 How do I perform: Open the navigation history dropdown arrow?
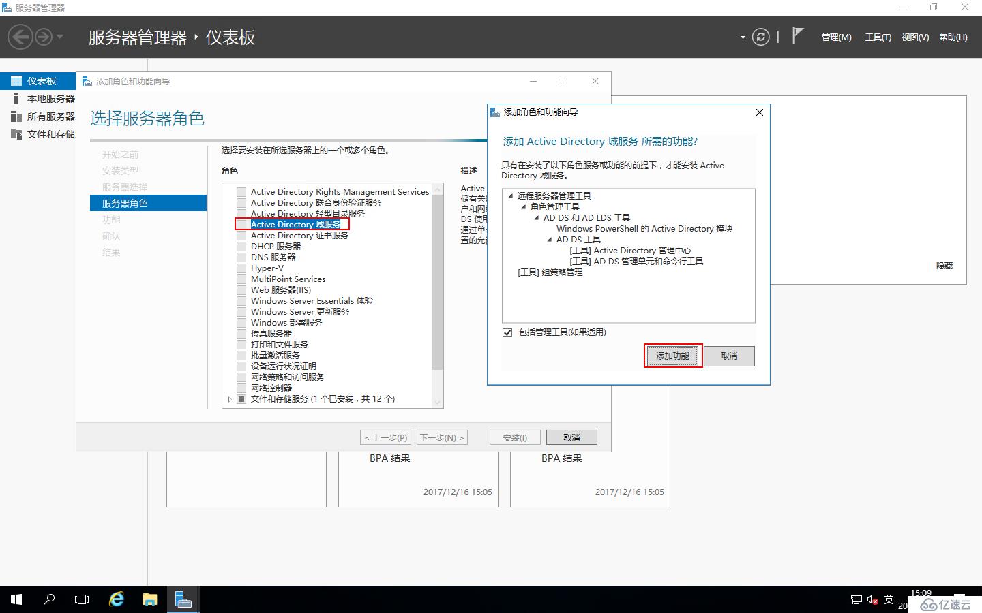pos(60,37)
